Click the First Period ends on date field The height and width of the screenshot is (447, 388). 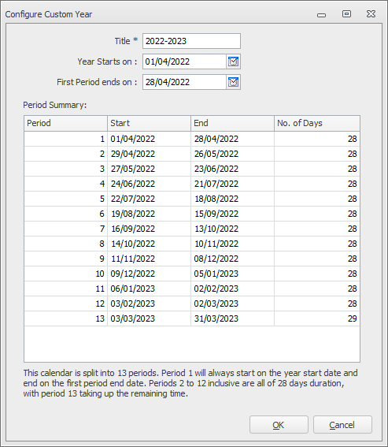coord(184,82)
